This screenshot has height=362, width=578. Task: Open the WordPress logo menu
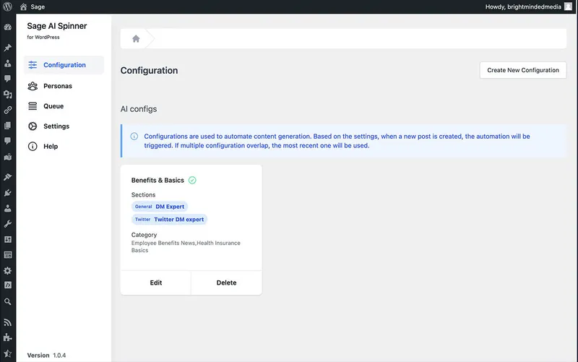point(7,7)
